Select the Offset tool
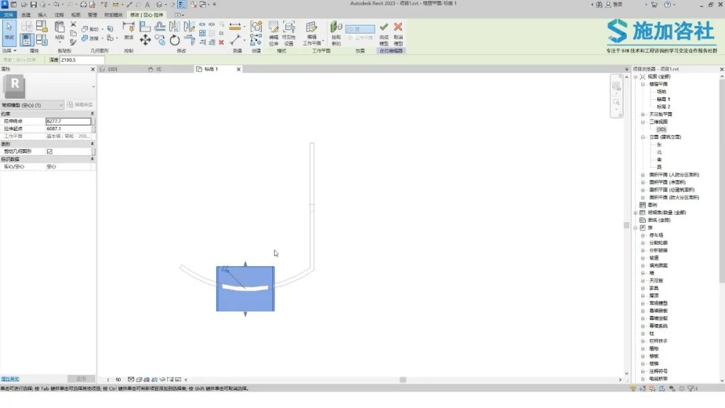Screen dimensions: 725x408 [x=160, y=27]
